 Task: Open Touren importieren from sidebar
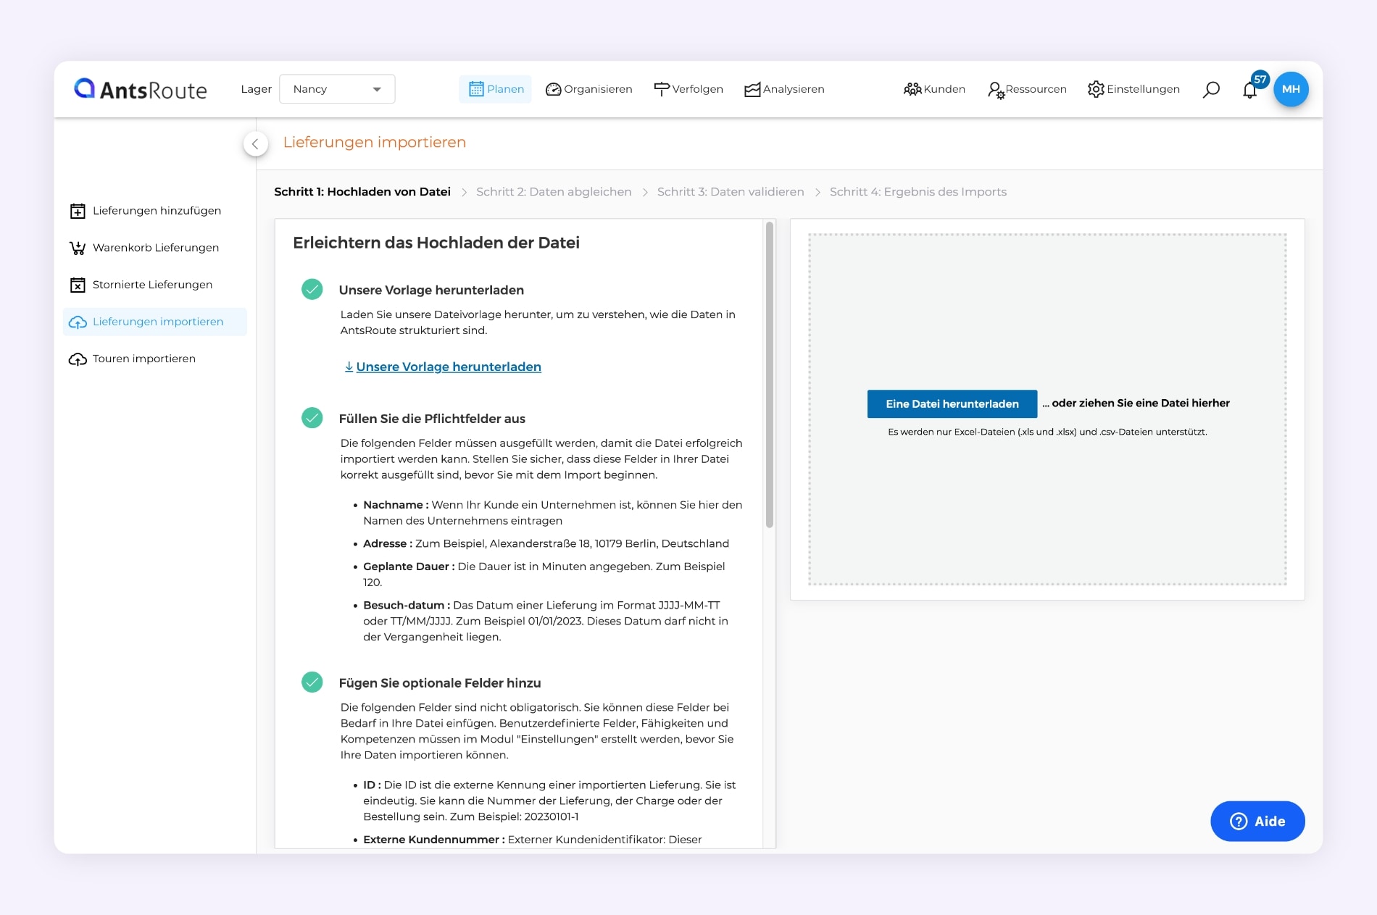click(143, 359)
